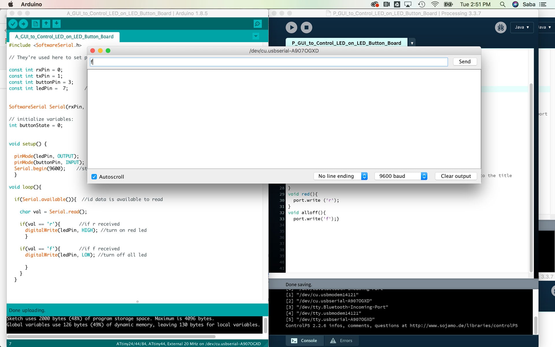Click the Serial.begin(9600); line
555x347 pixels.
(40, 169)
